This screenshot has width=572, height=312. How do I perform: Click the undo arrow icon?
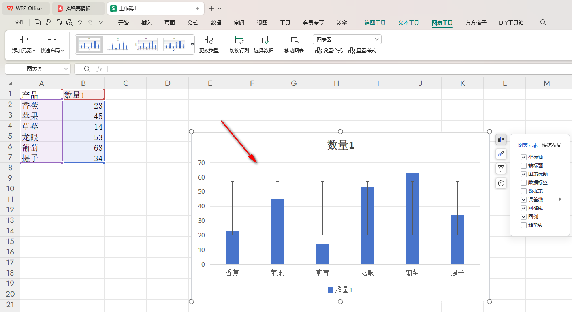click(x=80, y=23)
